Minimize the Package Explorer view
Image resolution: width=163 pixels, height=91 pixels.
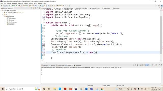37,8
